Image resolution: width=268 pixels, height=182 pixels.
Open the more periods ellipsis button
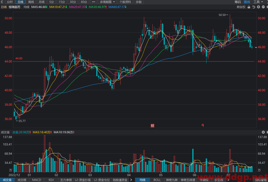click(x=93, y=2)
